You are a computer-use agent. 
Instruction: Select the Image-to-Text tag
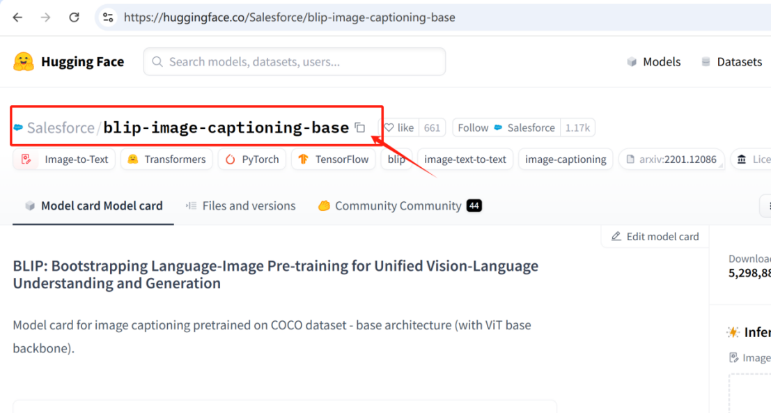point(65,159)
